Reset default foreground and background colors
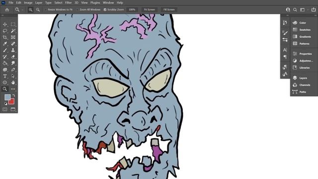Viewport: 318px width, 179px height. pyautogui.click(x=5, y=104)
